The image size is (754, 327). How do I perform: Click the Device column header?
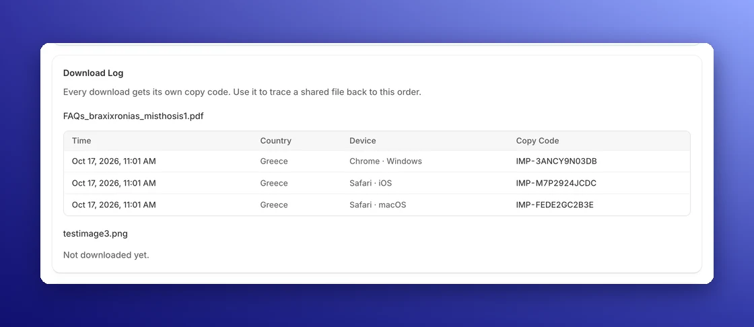pos(363,141)
